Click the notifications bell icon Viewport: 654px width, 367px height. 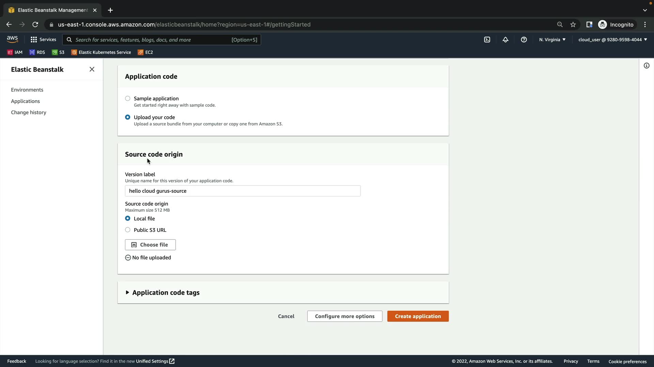tap(505, 40)
